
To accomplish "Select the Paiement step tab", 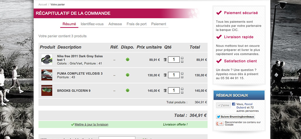I will [159, 24].
